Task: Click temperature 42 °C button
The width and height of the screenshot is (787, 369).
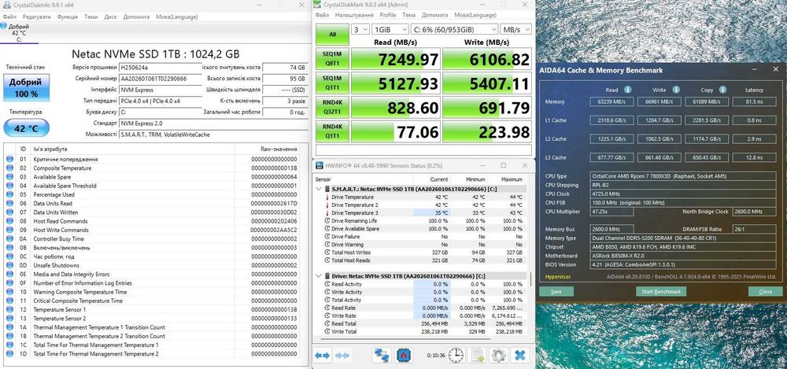Action: click(27, 128)
